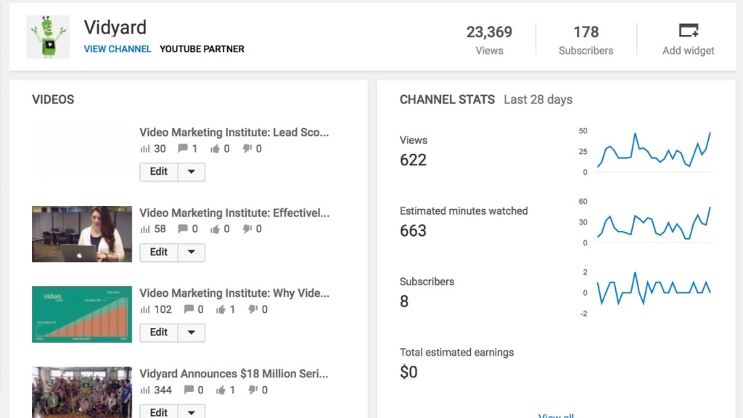Open Vidyard Announces $18 Million Seri... title
This screenshot has height=418, width=743.
click(x=234, y=374)
